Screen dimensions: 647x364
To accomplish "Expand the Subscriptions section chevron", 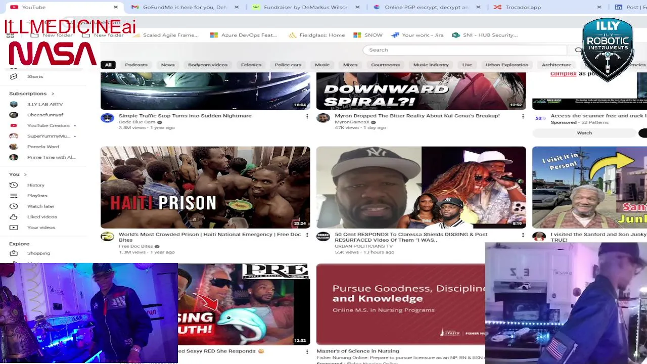I will coord(53,94).
